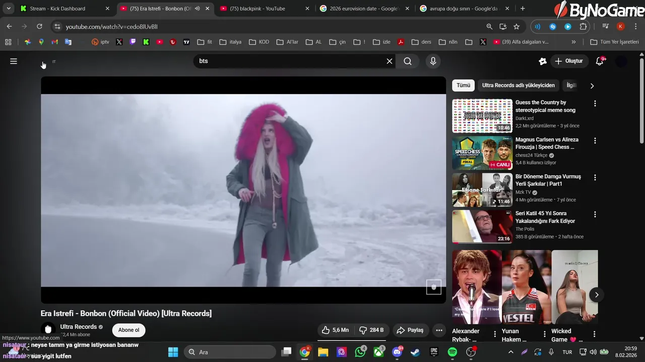The image size is (645, 362).
Task: Click the page vertical scrollbar
Action: point(641,101)
